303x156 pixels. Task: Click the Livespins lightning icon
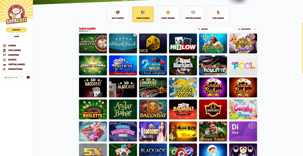click(x=4, y=55)
